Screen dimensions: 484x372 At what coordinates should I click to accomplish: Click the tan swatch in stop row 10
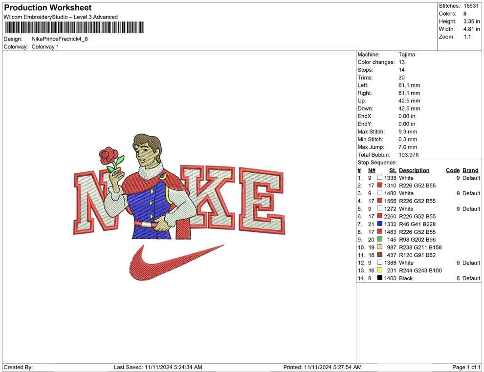[380, 247]
